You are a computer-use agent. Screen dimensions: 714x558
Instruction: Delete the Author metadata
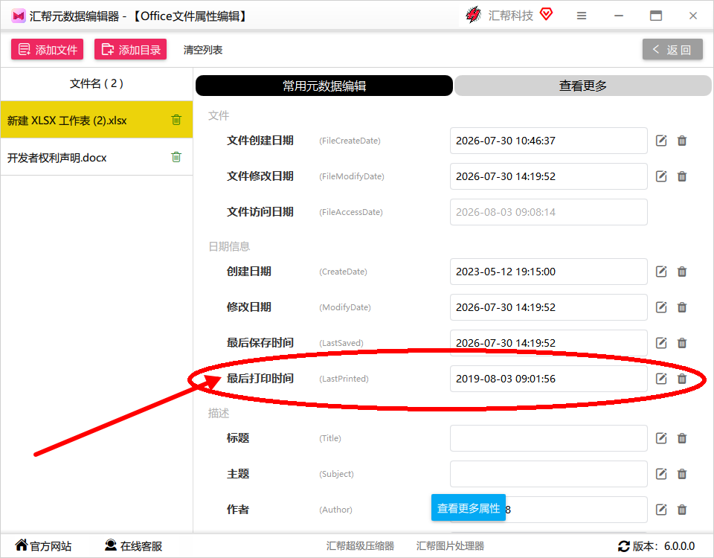pos(682,510)
